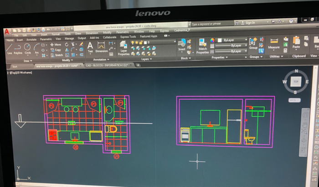Viewport: 319px width, 187px height.
Task: Select Match Properties tool
Action: [x=202, y=46]
